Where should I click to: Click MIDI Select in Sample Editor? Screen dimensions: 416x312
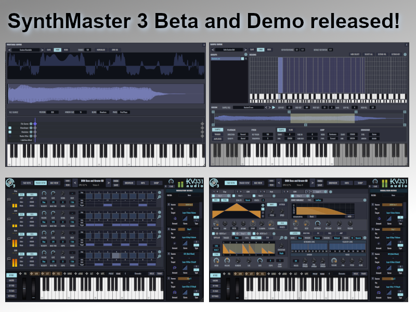pyautogui.click(x=355, y=55)
